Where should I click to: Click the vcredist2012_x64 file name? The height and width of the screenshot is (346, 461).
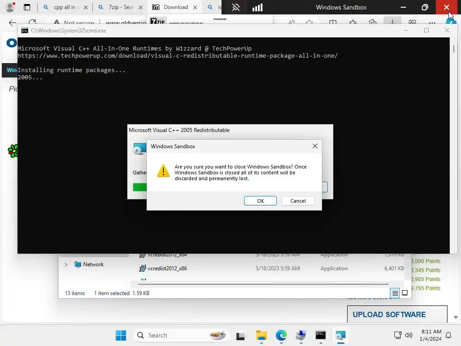click(x=167, y=255)
